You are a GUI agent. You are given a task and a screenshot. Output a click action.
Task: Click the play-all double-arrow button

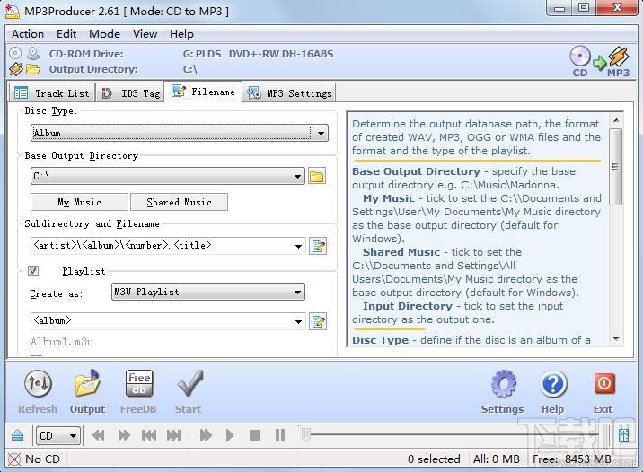pos(206,435)
